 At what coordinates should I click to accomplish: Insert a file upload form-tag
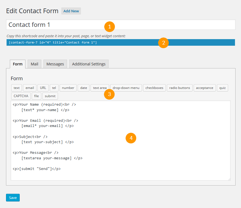(x=36, y=96)
